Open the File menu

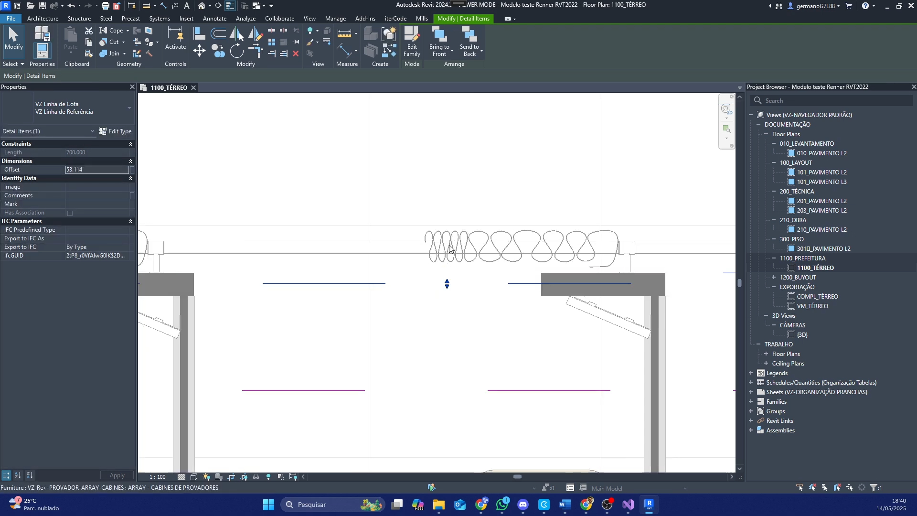tap(11, 19)
